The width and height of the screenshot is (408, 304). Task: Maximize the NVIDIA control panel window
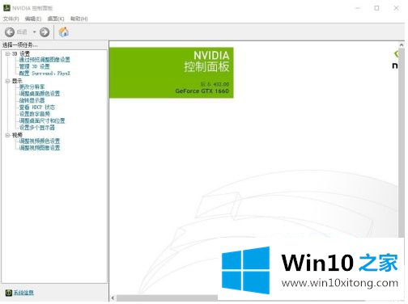(376, 8)
